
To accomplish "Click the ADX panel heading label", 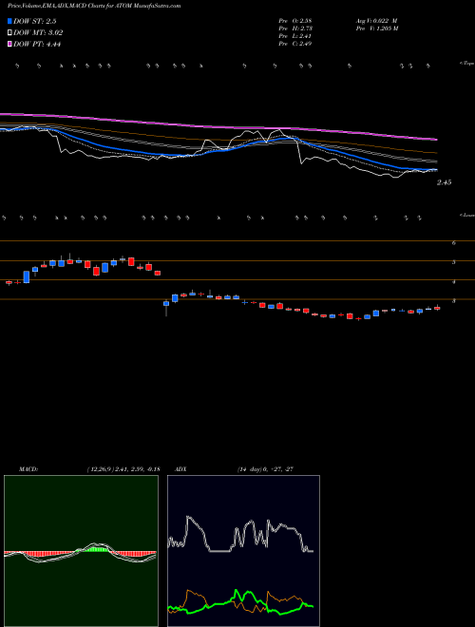I will pyautogui.click(x=180, y=469).
